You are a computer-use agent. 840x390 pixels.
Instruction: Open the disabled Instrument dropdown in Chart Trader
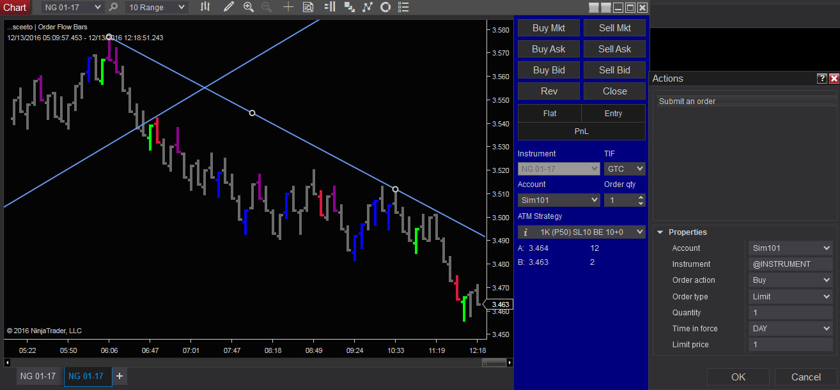pyautogui.click(x=559, y=169)
